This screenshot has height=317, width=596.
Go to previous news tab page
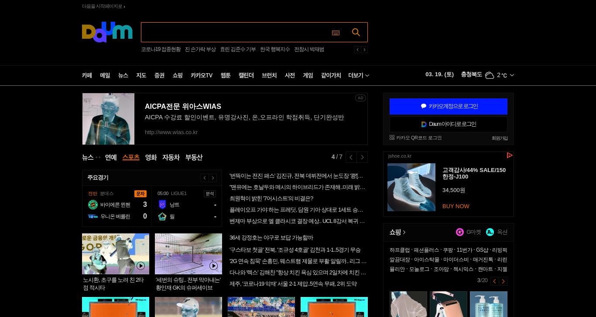(351, 157)
